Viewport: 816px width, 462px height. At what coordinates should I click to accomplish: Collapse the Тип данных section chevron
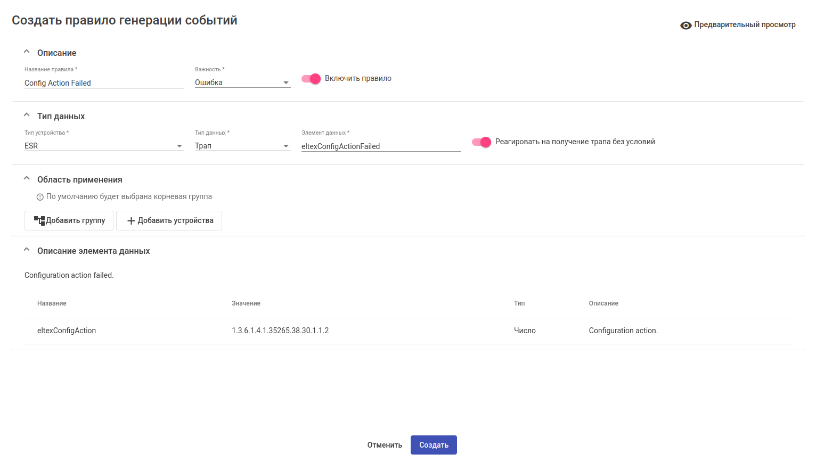click(x=27, y=115)
